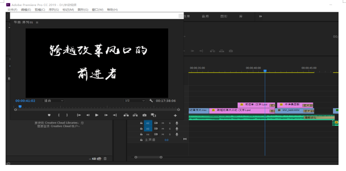Switch to the 图形 workspace tab

[x=224, y=16]
